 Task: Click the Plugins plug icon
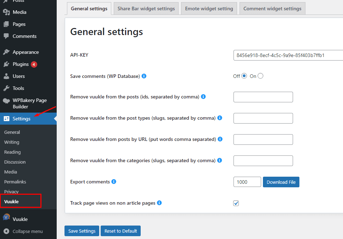pos(6,64)
